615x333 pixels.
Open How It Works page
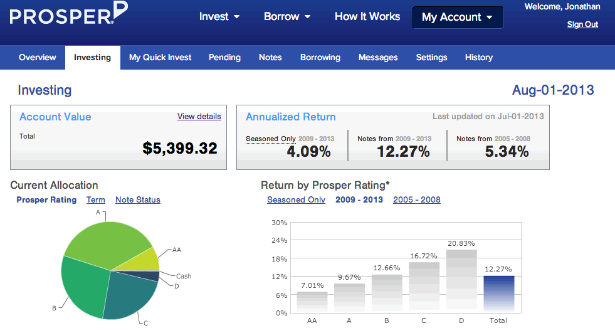[367, 16]
